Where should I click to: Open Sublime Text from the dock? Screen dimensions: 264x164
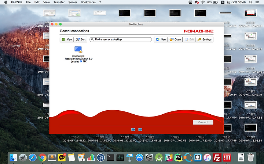tap(52, 158)
